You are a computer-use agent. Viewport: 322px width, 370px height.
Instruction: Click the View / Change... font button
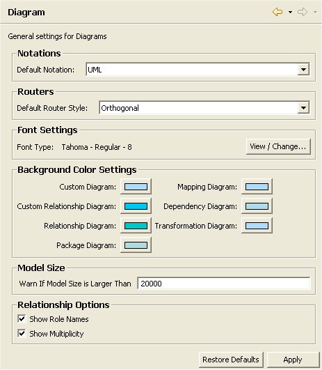pos(278,146)
